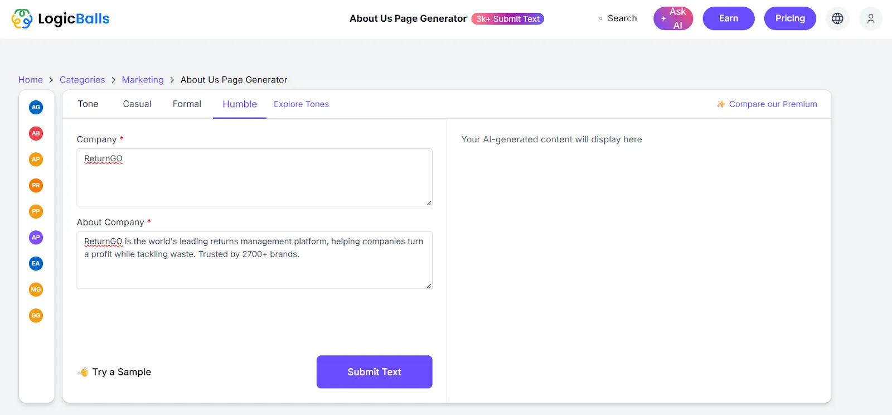Click the Search field in header
This screenshot has width=892, height=415.
[622, 18]
